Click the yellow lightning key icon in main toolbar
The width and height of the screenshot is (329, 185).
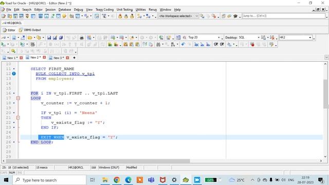pyautogui.click(x=64, y=16)
